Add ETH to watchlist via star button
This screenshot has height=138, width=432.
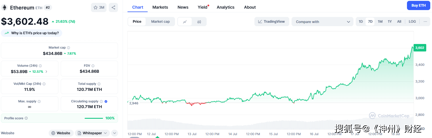pyautogui.click(x=99, y=7)
